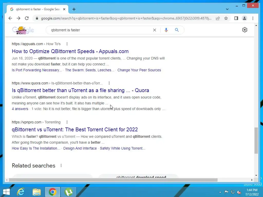Open the tab search dropdown arrow
Screen dimensions: 263x197
227,9
